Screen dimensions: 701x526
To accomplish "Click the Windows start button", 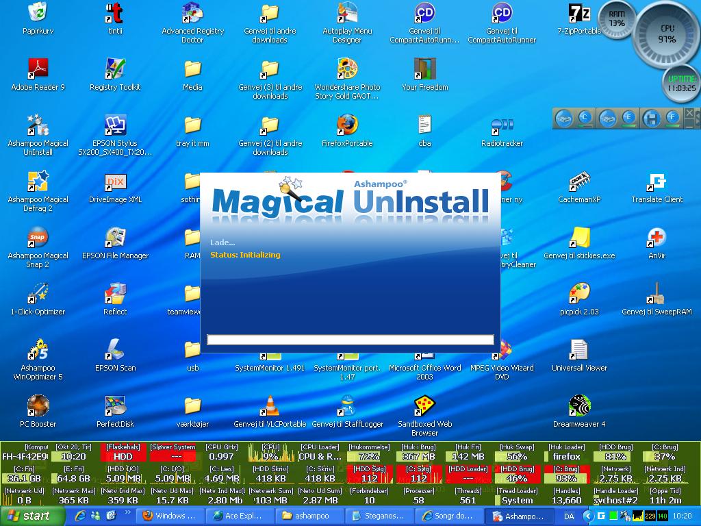I will (x=27, y=516).
